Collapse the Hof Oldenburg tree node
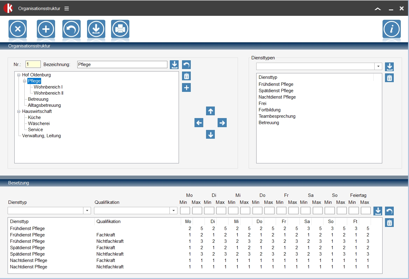The image size is (409, 279). click(19, 75)
